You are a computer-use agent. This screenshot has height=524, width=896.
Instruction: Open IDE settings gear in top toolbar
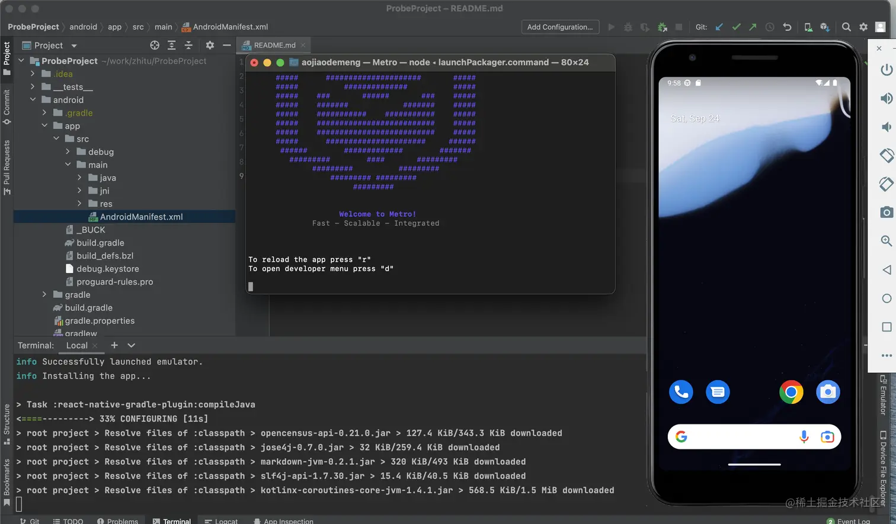[x=863, y=27]
